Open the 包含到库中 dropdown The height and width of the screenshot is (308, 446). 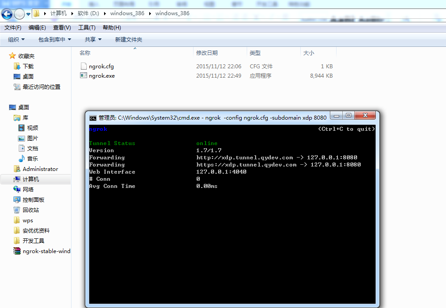(x=55, y=39)
